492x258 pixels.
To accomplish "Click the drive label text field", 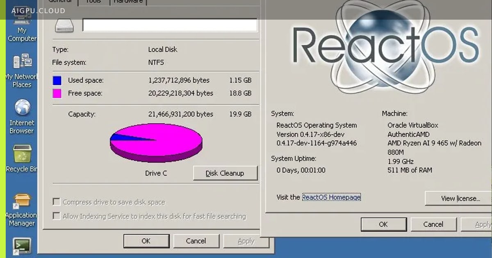I will (170, 25).
